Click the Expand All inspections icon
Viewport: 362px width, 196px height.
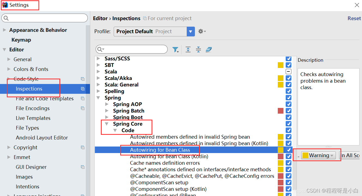coord(188,49)
